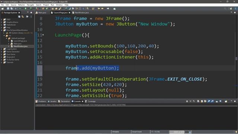Click the Open Type toolbar icon
Viewport: 238px width, 134px height.
53,9
